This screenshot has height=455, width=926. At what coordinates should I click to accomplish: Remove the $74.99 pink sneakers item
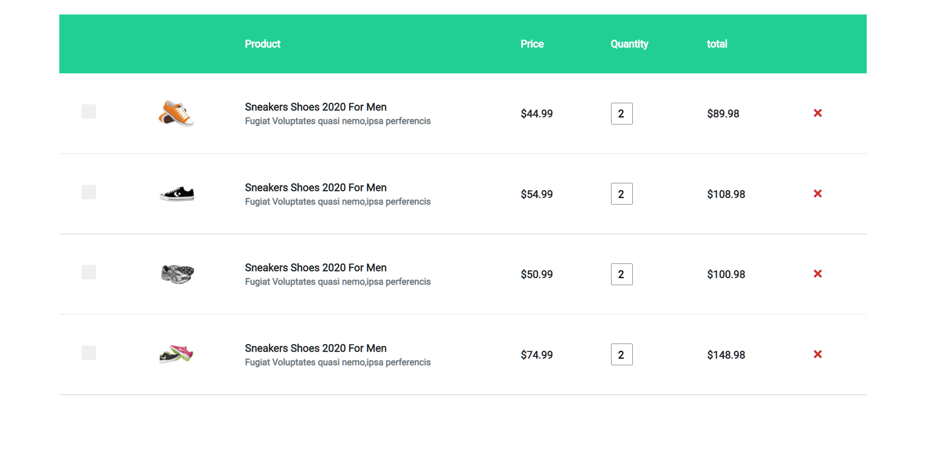click(818, 354)
